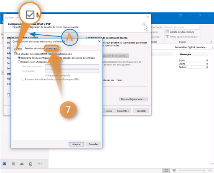Open Tasks from navigation bar
The height and width of the screenshot is (173, 214).
pyautogui.click(x=31, y=164)
